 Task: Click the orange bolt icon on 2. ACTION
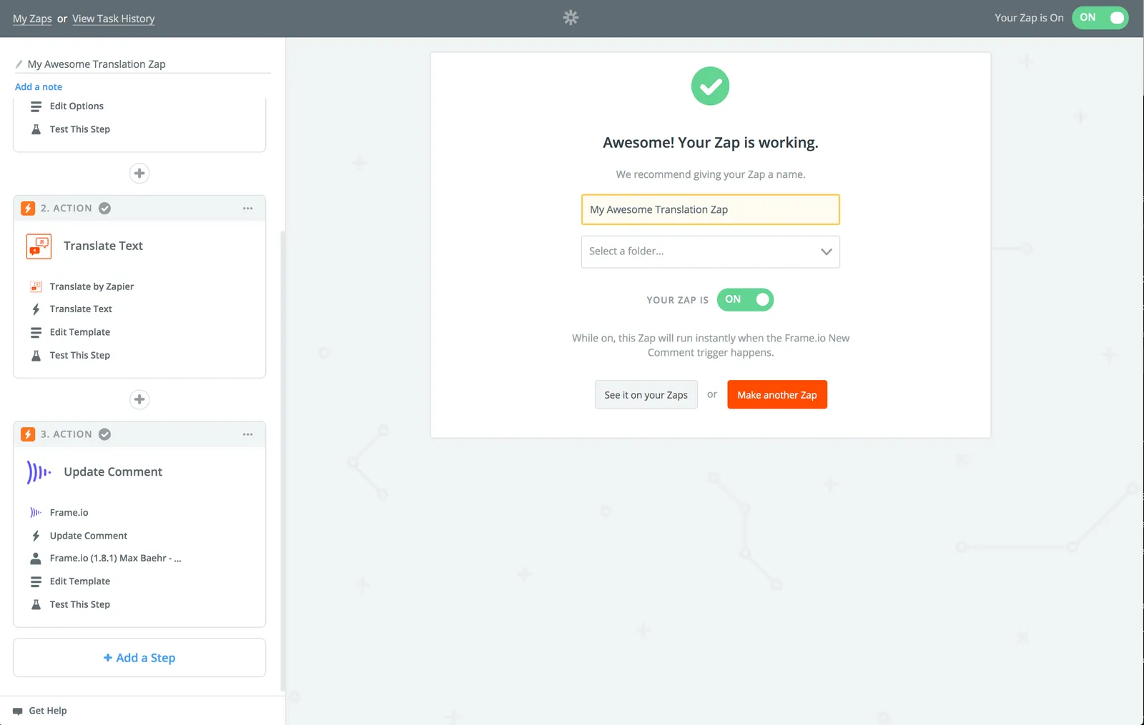click(x=28, y=209)
